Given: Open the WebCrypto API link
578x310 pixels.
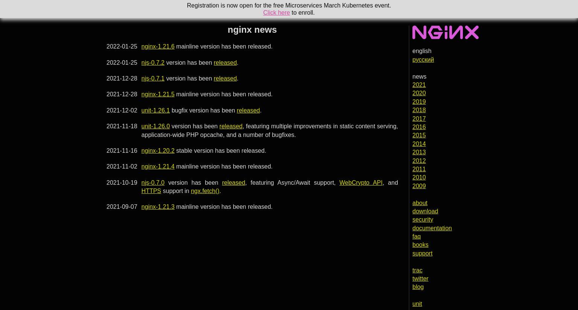Looking at the screenshot, I should [360, 182].
